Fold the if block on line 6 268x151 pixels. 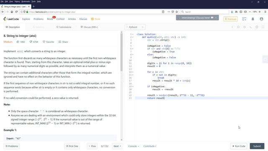point(133,49)
